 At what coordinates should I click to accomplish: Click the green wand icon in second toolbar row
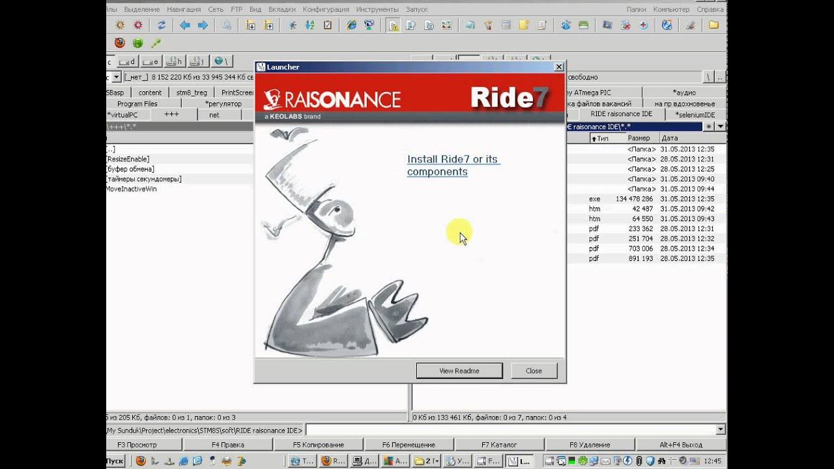pos(156,43)
